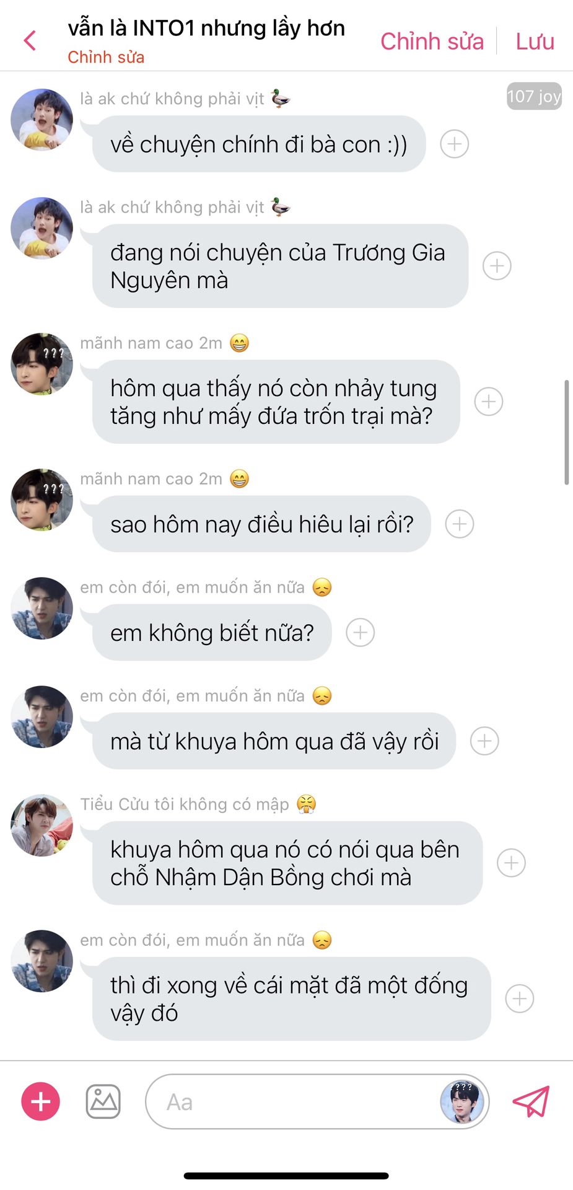This screenshot has height=1190, width=573.
Task: Tap plus icon beside "mà từ khuya hôm qua" message
Action: pos(484,741)
